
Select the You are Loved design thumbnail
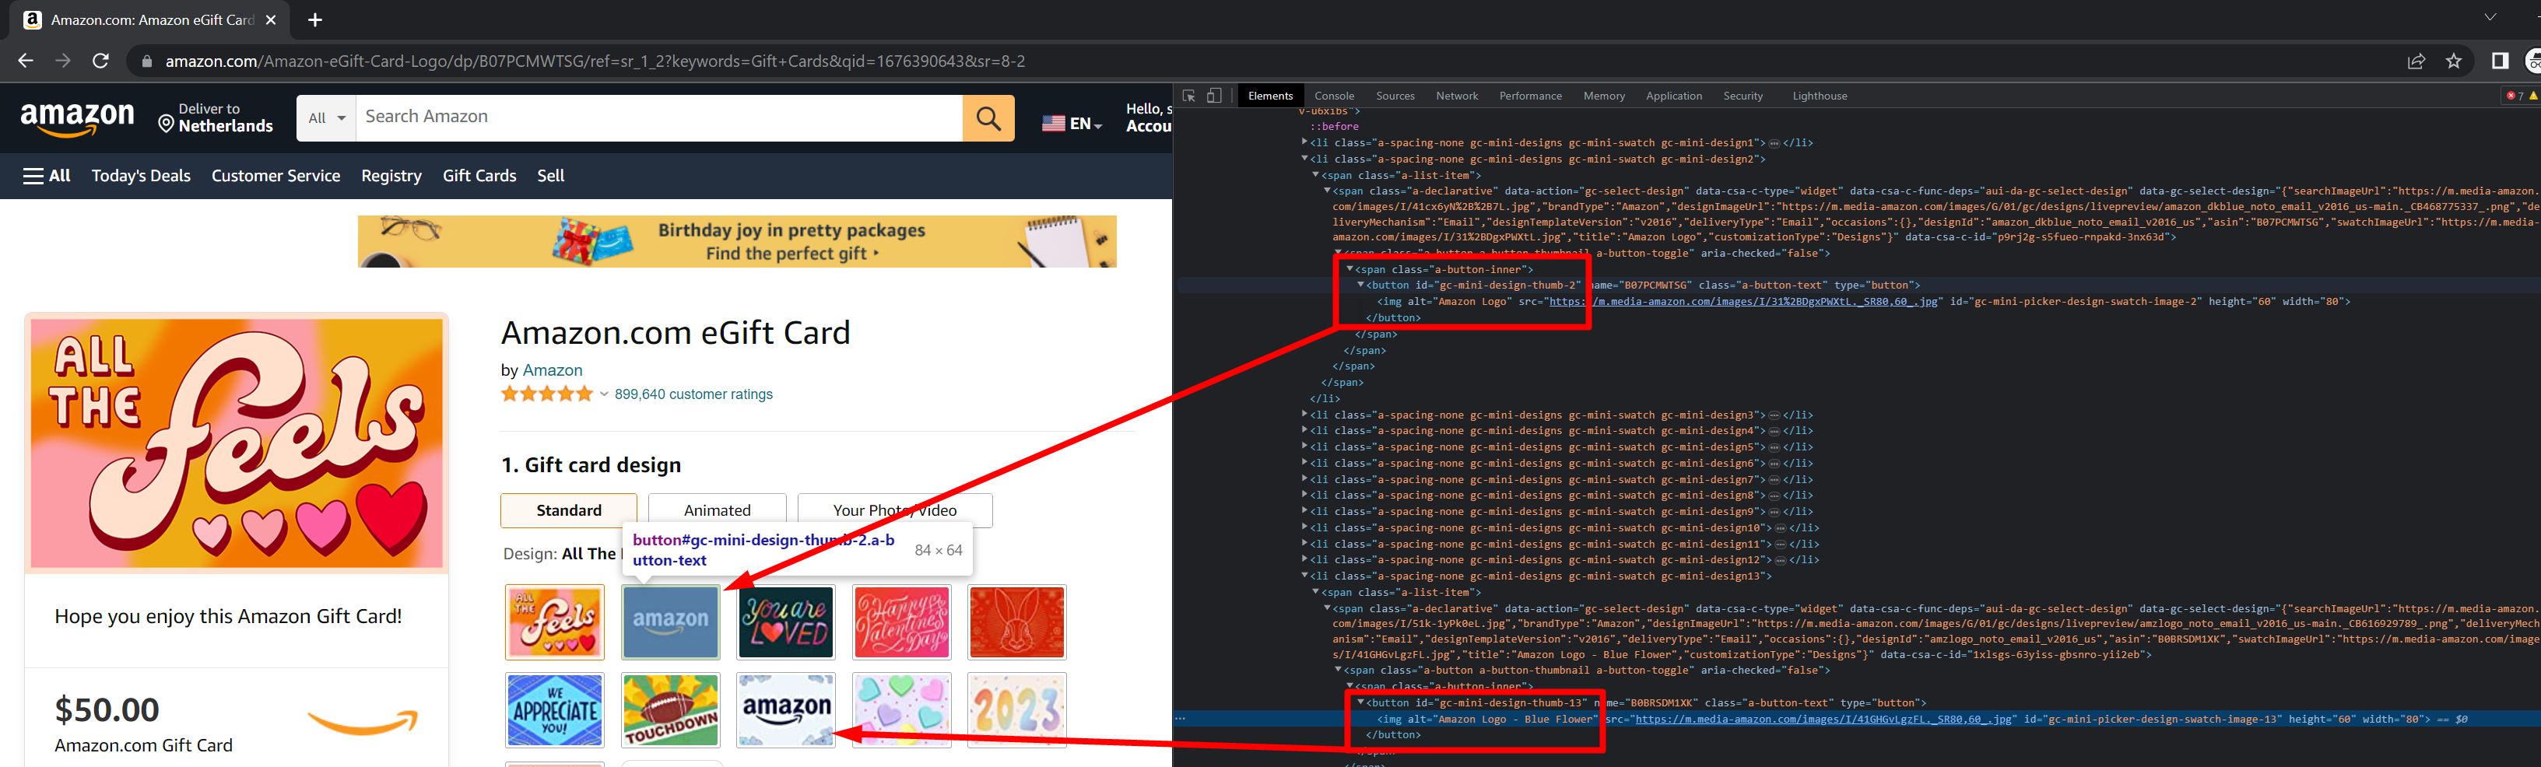click(786, 622)
